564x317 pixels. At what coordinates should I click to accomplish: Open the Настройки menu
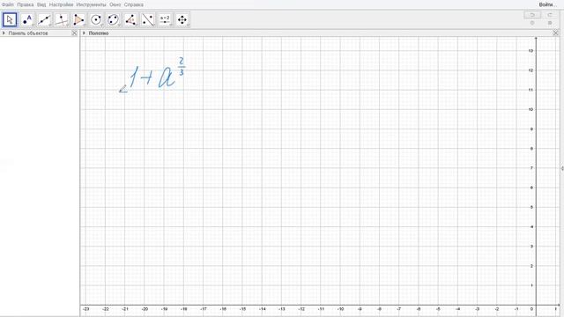61,4
